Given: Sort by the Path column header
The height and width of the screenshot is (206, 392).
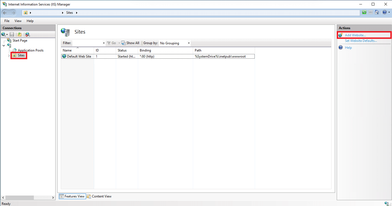Looking at the screenshot, I should click(x=224, y=50).
